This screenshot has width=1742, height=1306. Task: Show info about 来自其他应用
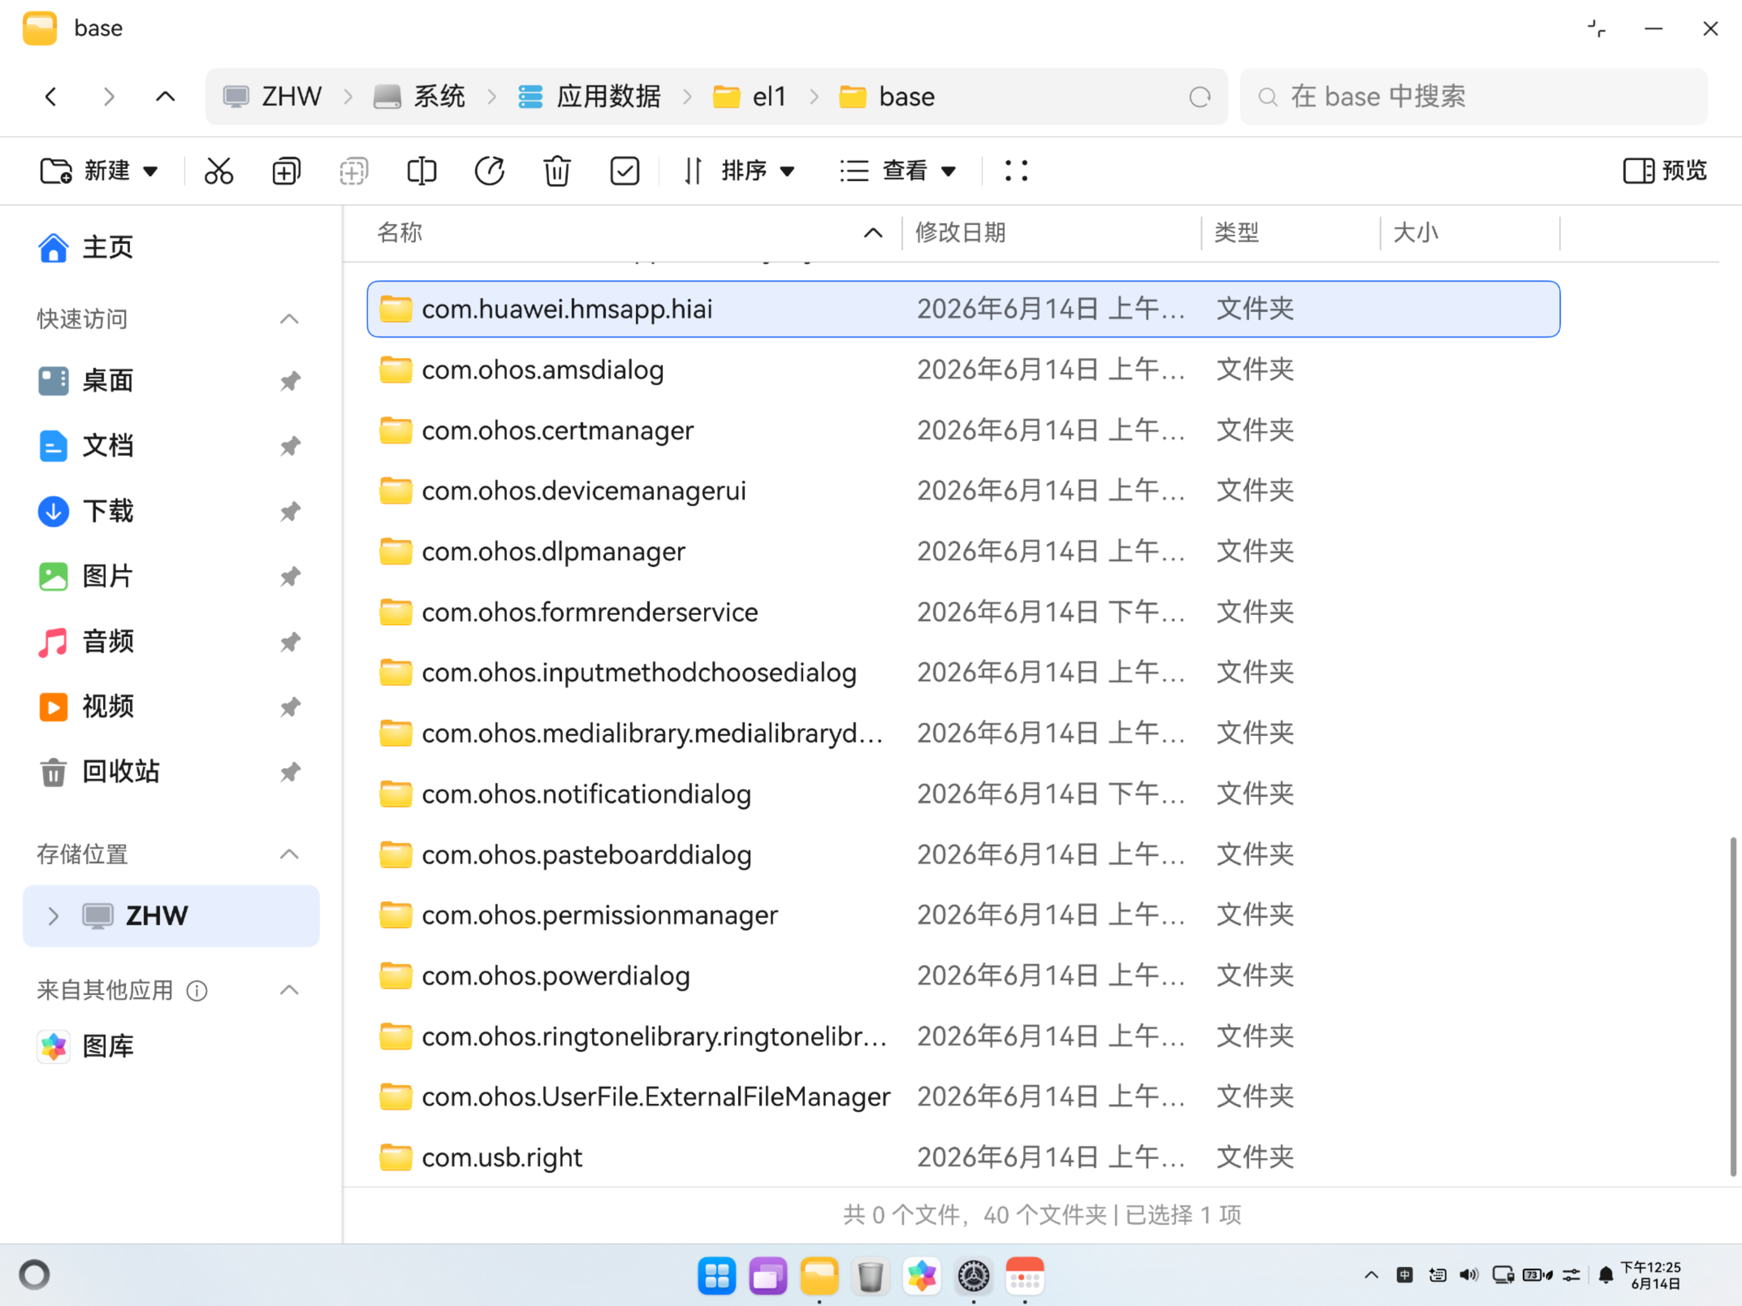click(197, 991)
